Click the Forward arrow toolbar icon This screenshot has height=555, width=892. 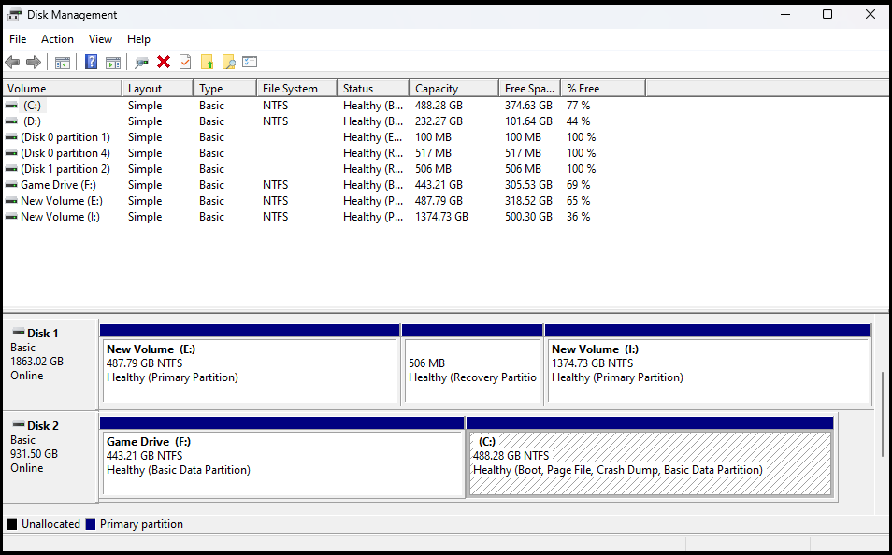pos(34,62)
